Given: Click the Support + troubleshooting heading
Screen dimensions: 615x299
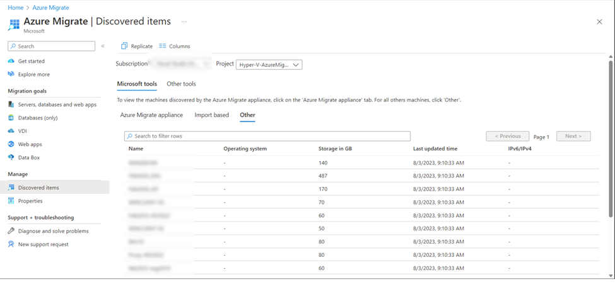Looking at the screenshot, I should pos(41,218).
